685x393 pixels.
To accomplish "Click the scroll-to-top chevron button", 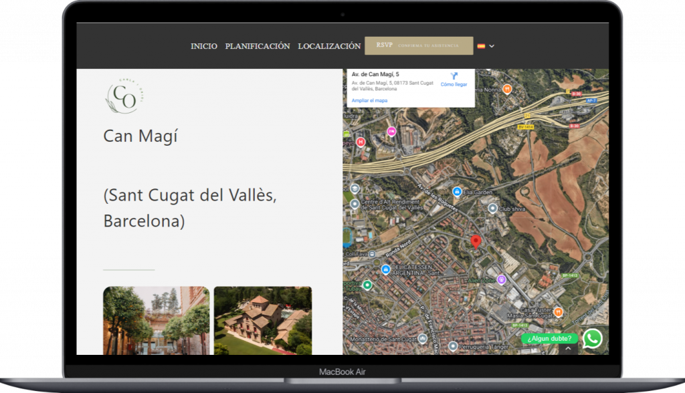I will coord(567,348).
